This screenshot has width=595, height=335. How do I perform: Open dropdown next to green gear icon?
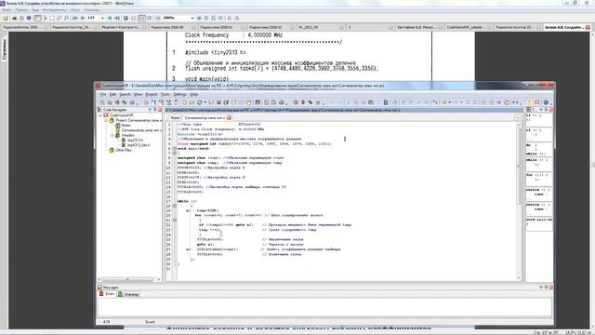click(x=450, y=102)
